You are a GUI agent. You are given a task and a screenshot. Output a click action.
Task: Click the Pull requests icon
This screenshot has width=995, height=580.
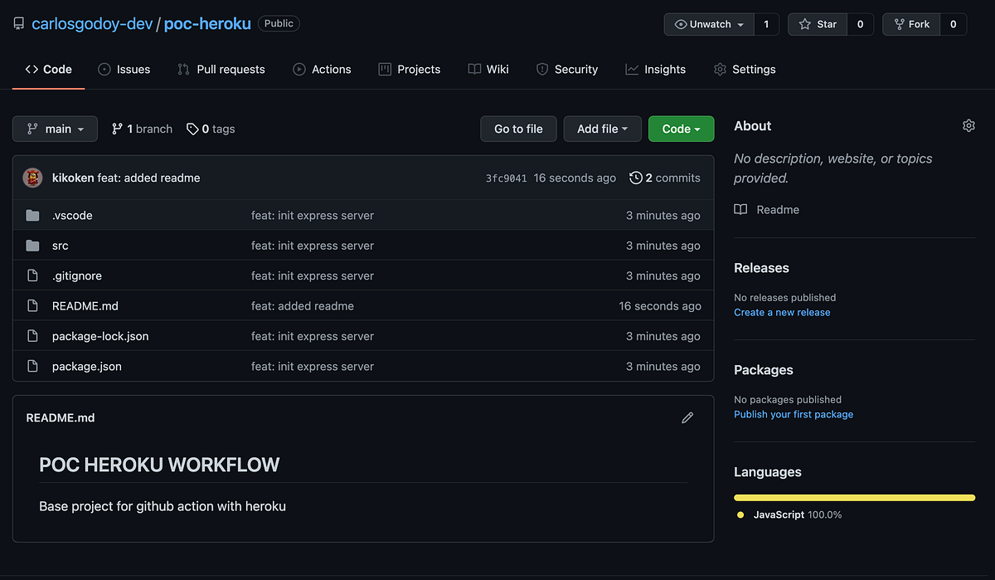click(x=182, y=70)
